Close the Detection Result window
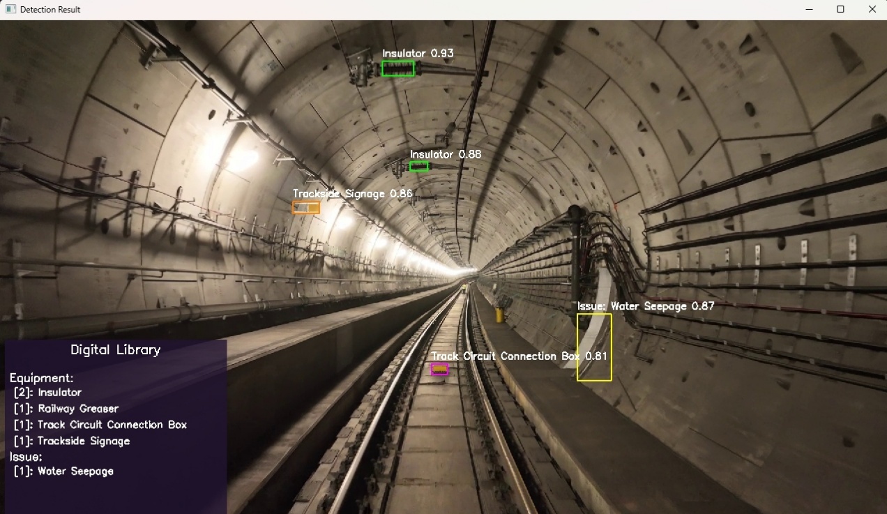The height and width of the screenshot is (514, 887). point(872,10)
